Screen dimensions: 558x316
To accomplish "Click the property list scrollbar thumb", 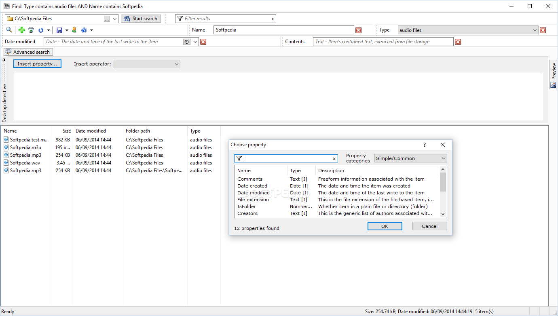I will 443,182.
